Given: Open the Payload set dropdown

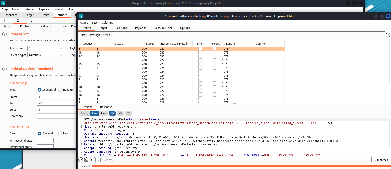Looking at the screenshot, I should [x=45, y=48].
